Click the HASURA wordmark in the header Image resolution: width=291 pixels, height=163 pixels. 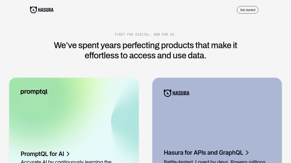(x=46, y=10)
